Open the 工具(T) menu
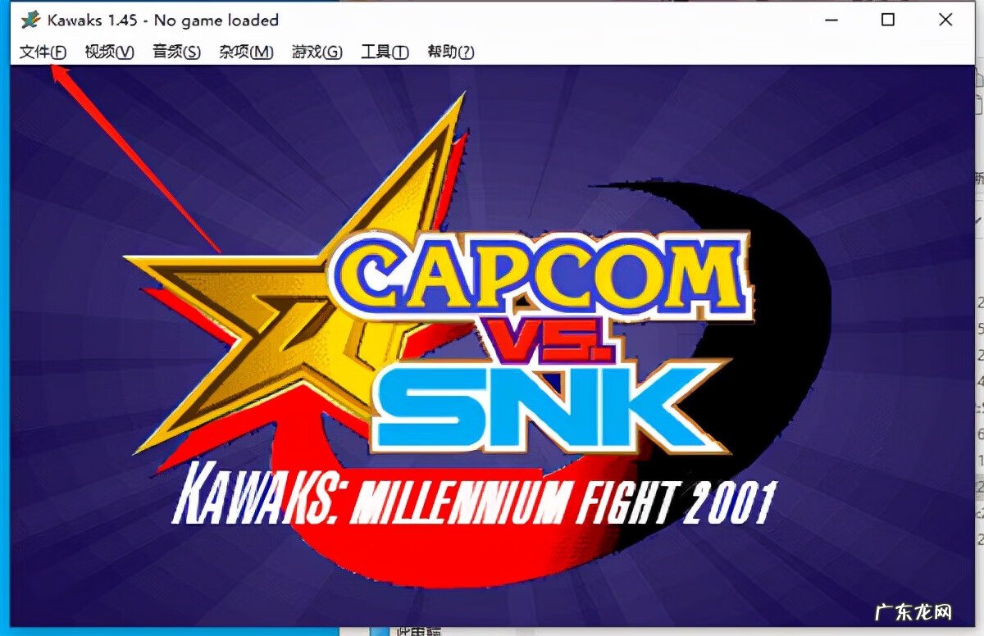 [x=385, y=52]
